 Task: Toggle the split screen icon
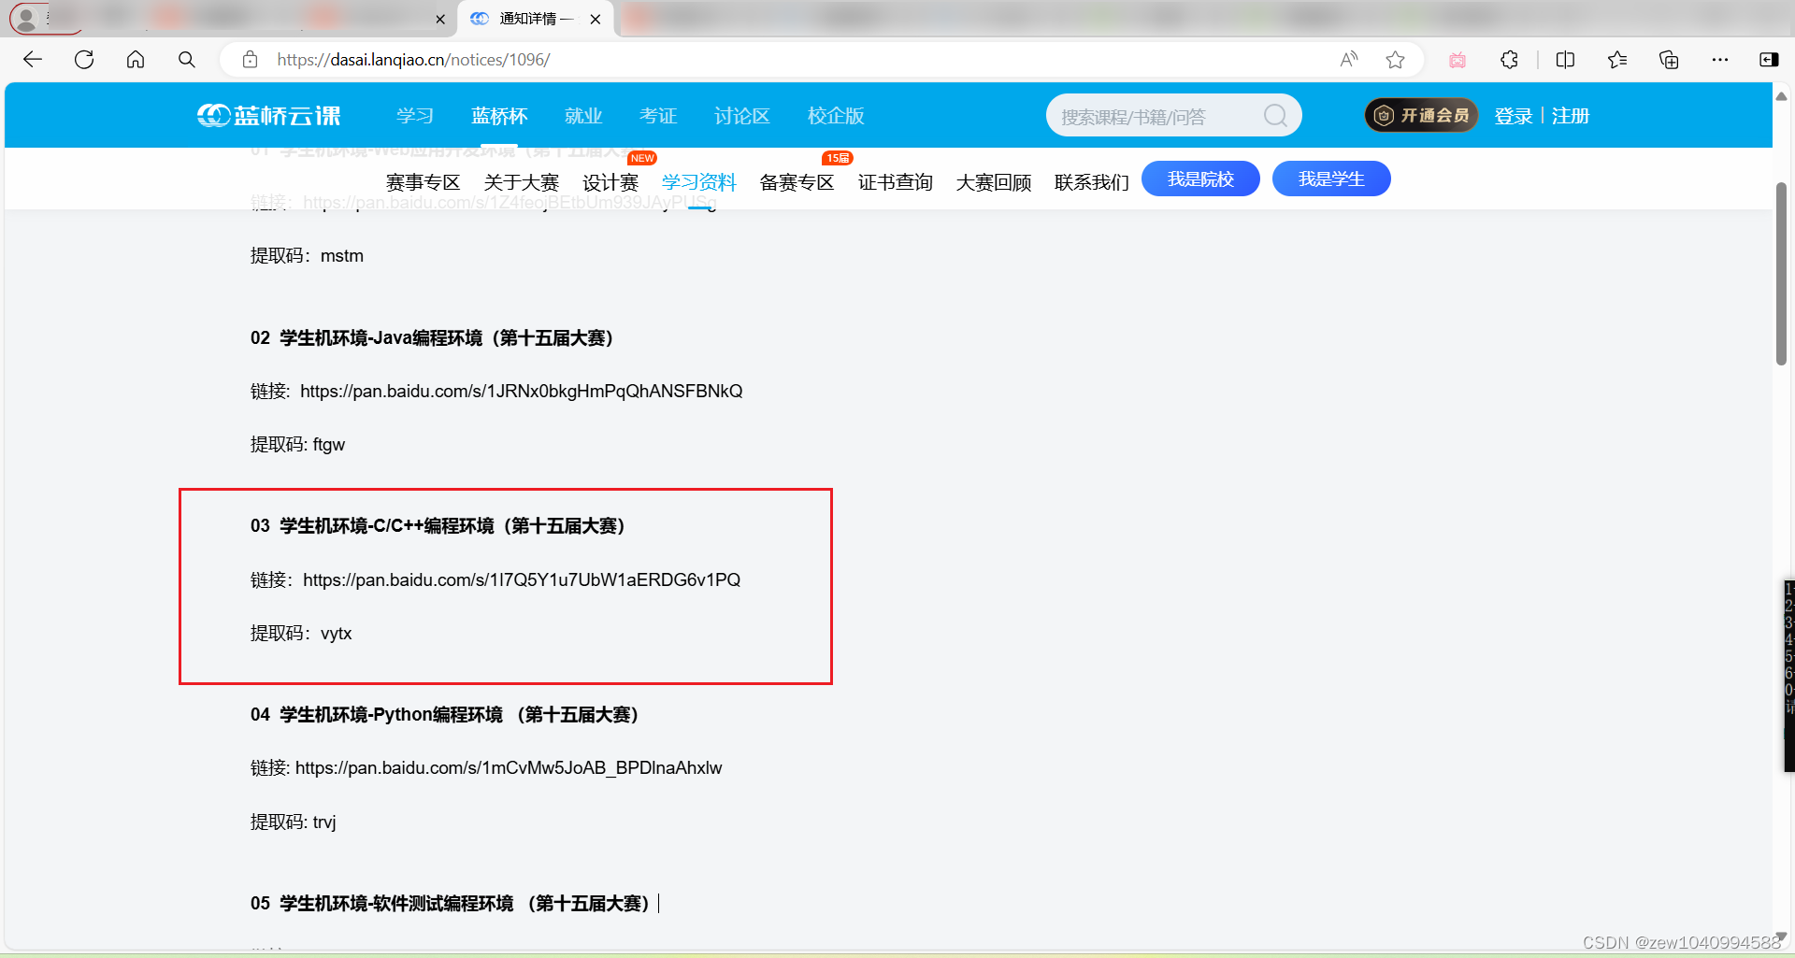tap(1565, 60)
